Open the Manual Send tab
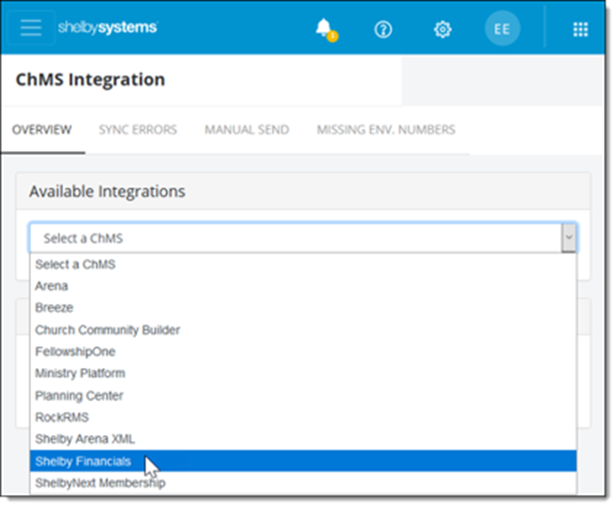Image resolution: width=616 pixels, height=507 pixels. click(x=246, y=130)
